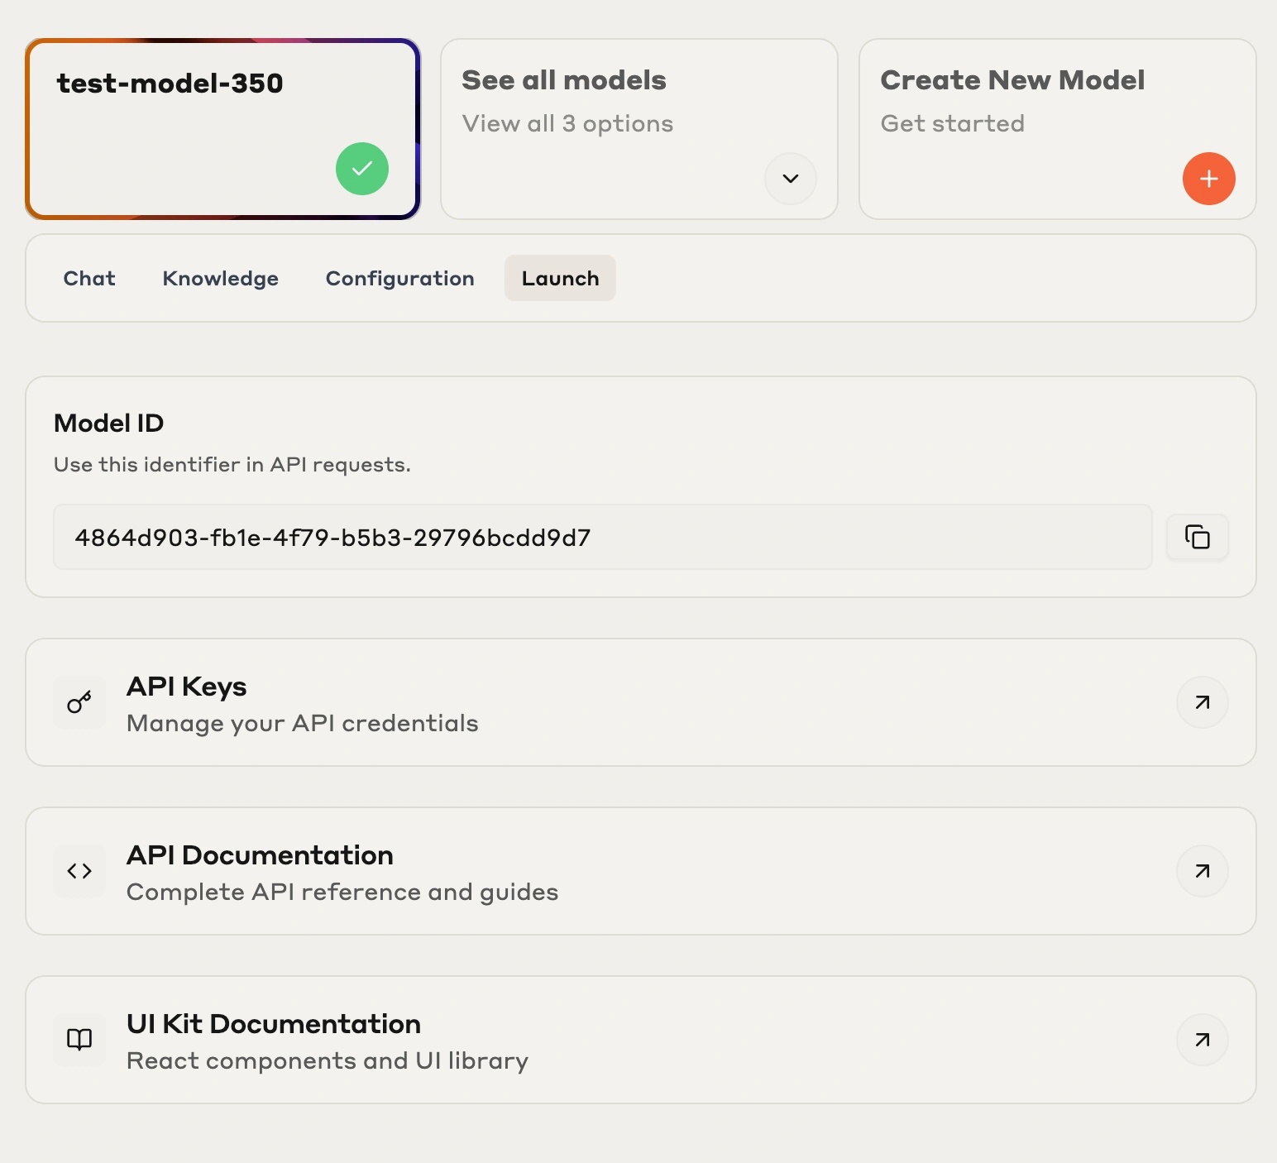The width and height of the screenshot is (1277, 1163).
Task: Click the orange plus icon to create model
Action: click(1209, 179)
